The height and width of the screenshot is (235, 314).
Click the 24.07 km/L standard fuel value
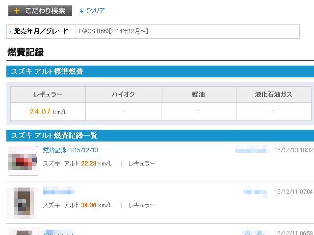pyautogui.click(x=48, y=112)
